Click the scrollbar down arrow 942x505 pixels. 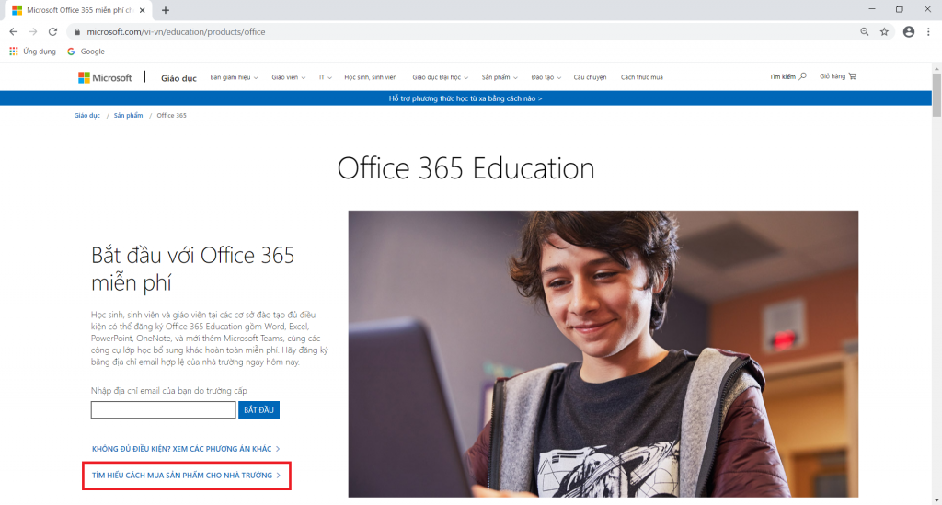[936, 500]
